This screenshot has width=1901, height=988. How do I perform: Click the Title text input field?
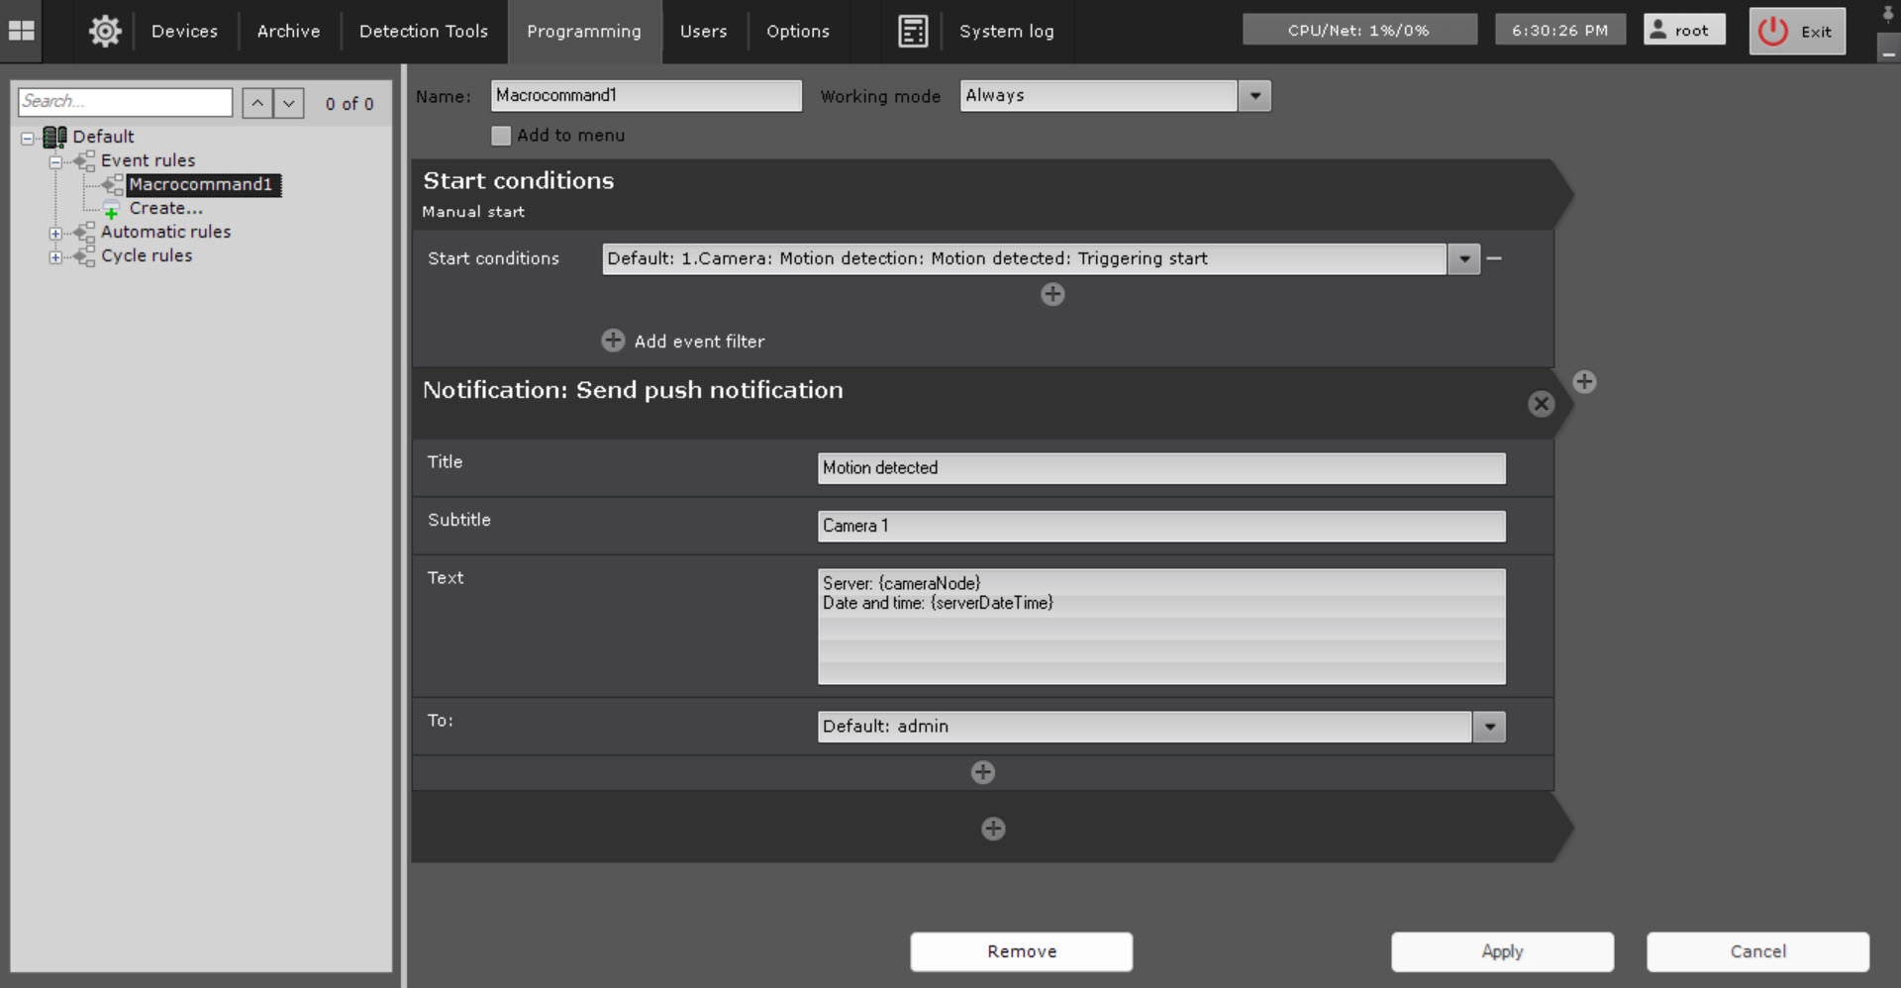coord(1160,468)
